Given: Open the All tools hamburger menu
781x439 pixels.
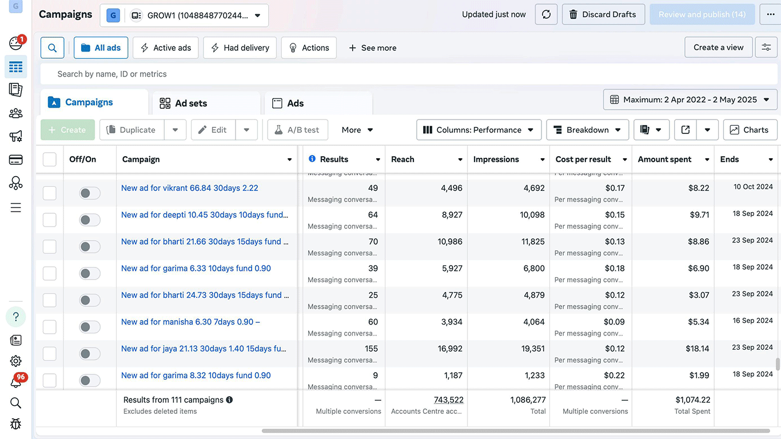Looking at the screenshot, I should pos(16,207).
